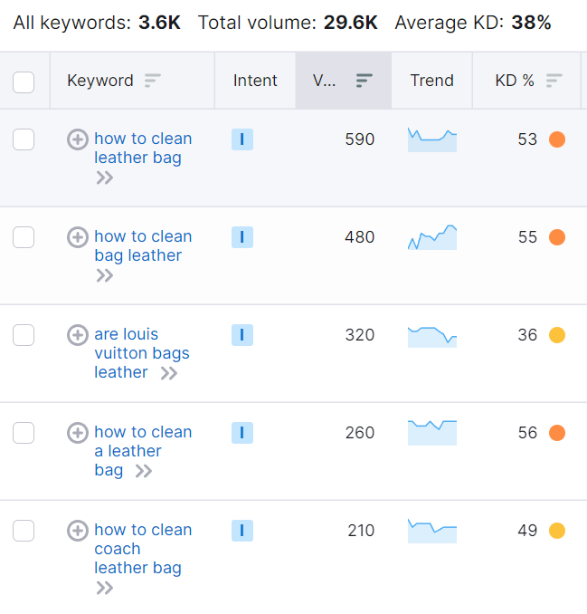Click trend sparkline for 'how to clean bag leather'
This screenshot has height=614, width=587.
(432, 237)
